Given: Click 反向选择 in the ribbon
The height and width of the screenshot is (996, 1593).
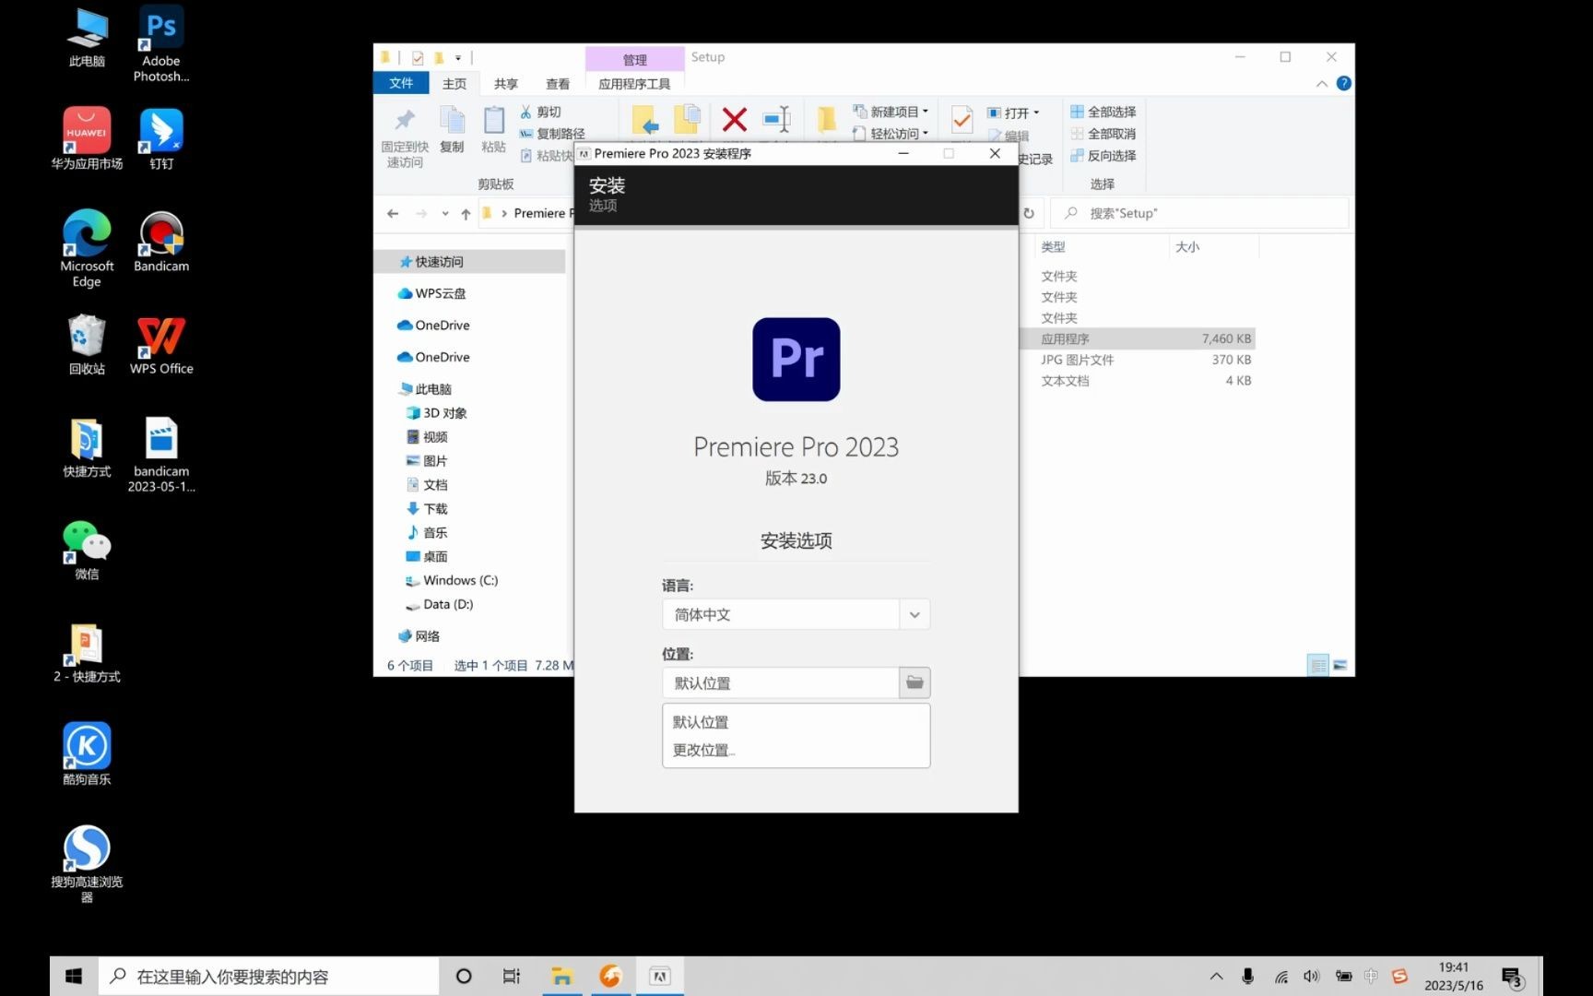Looking at the screenshot, I should click(1103, 156).
